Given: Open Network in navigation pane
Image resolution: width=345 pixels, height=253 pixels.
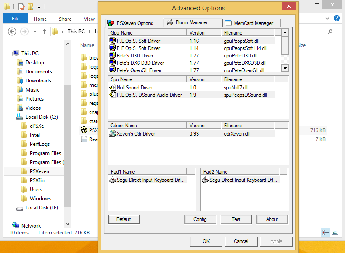Looking at the screenshot, I should pyautogui.click(x=31, y=225).
